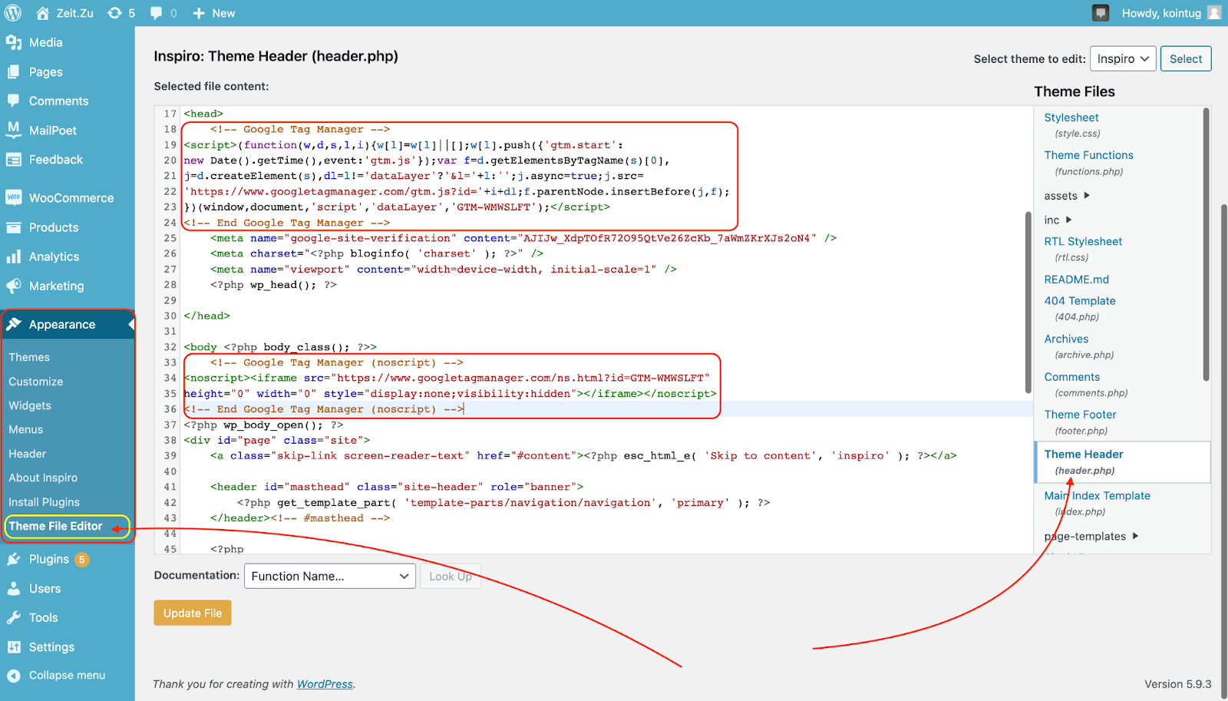Click the Zeit.Zu home icon
The image size is (1228, 701).
pyautogui.click(x=42, y=13)
